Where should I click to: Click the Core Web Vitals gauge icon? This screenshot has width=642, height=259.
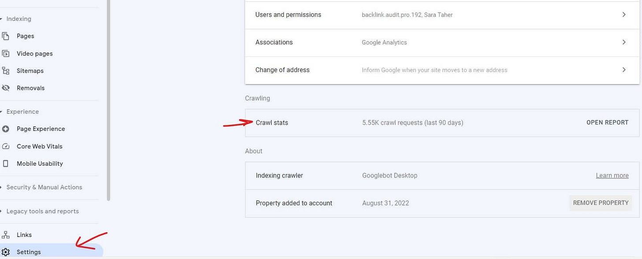[x=5, y=146]
